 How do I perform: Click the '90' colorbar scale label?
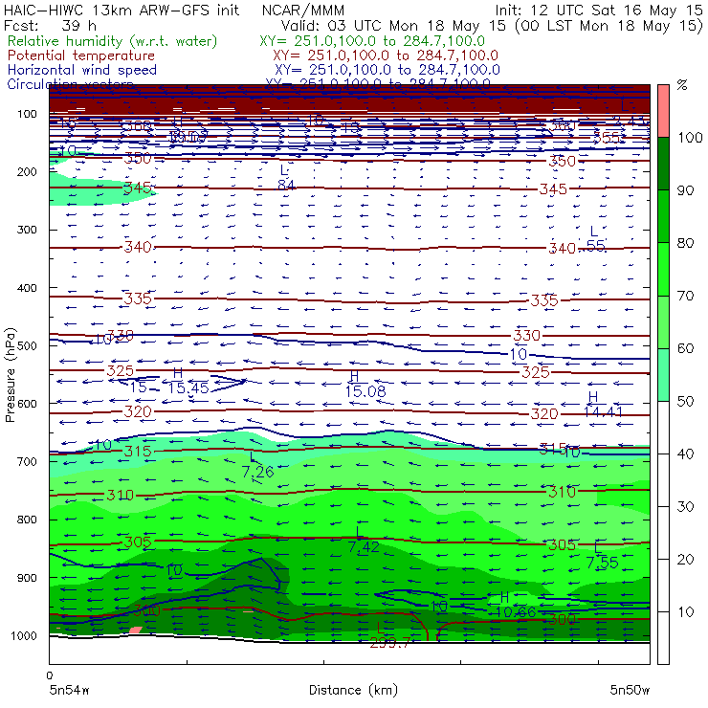(686, 190)
